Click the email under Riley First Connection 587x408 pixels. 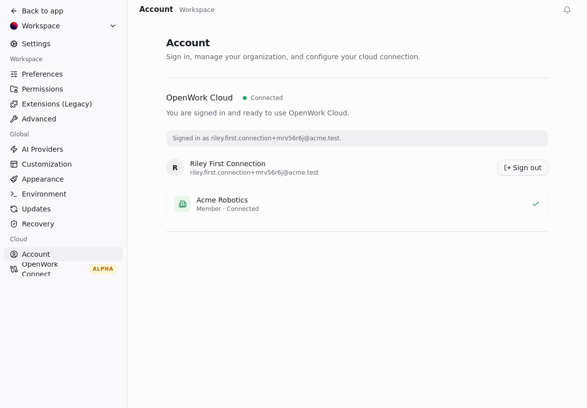254,173
